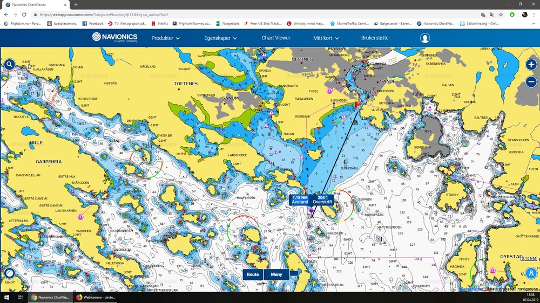Open Brukerstøtte menu item

(375, 38)
